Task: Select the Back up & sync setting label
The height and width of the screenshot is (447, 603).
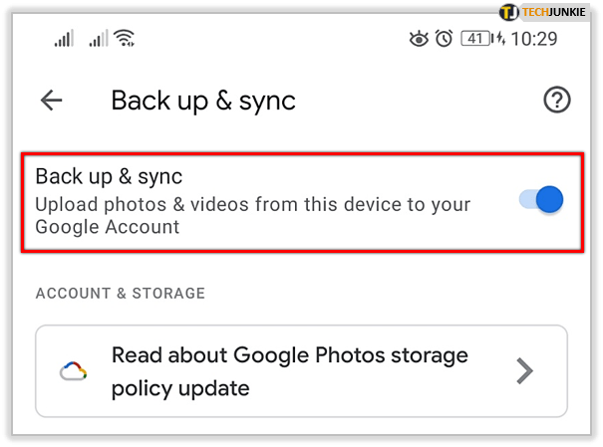Action: pyautogui.click(x=109, y=177)
